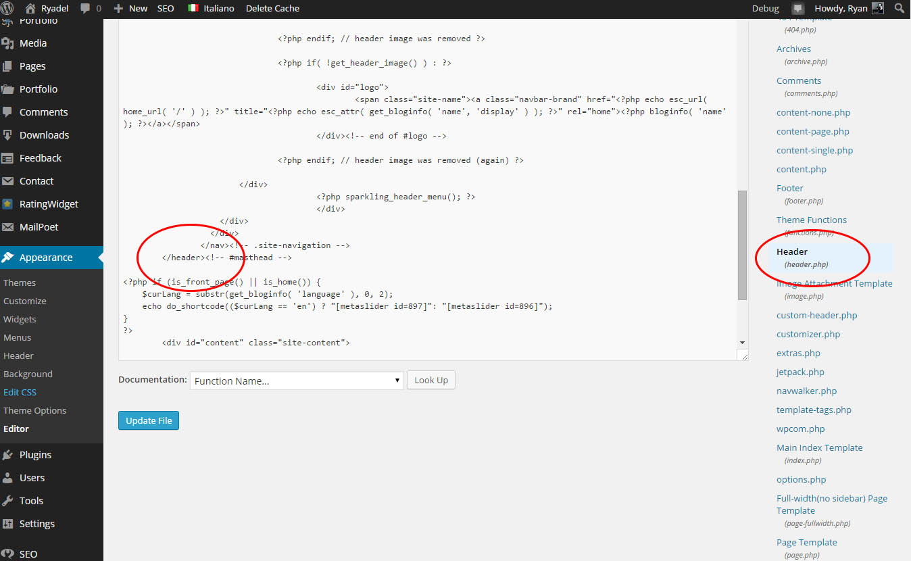Open the Function Name dropdown
The width and height of the screenshot is (911, 561).
pos(297,381)
